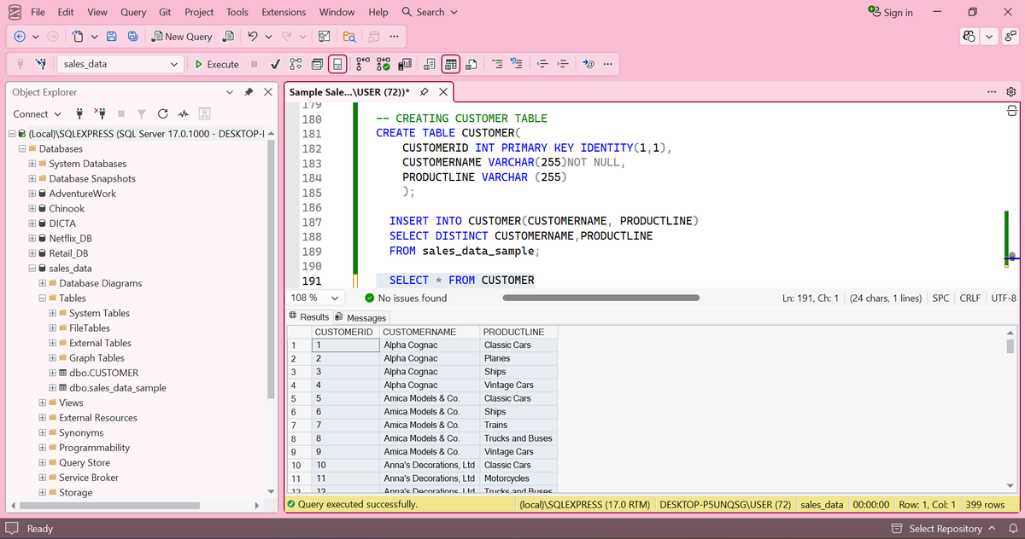Open the Git menu

tap(164, 12)
